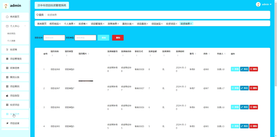Close the 投资商 tab with its X

87,24
